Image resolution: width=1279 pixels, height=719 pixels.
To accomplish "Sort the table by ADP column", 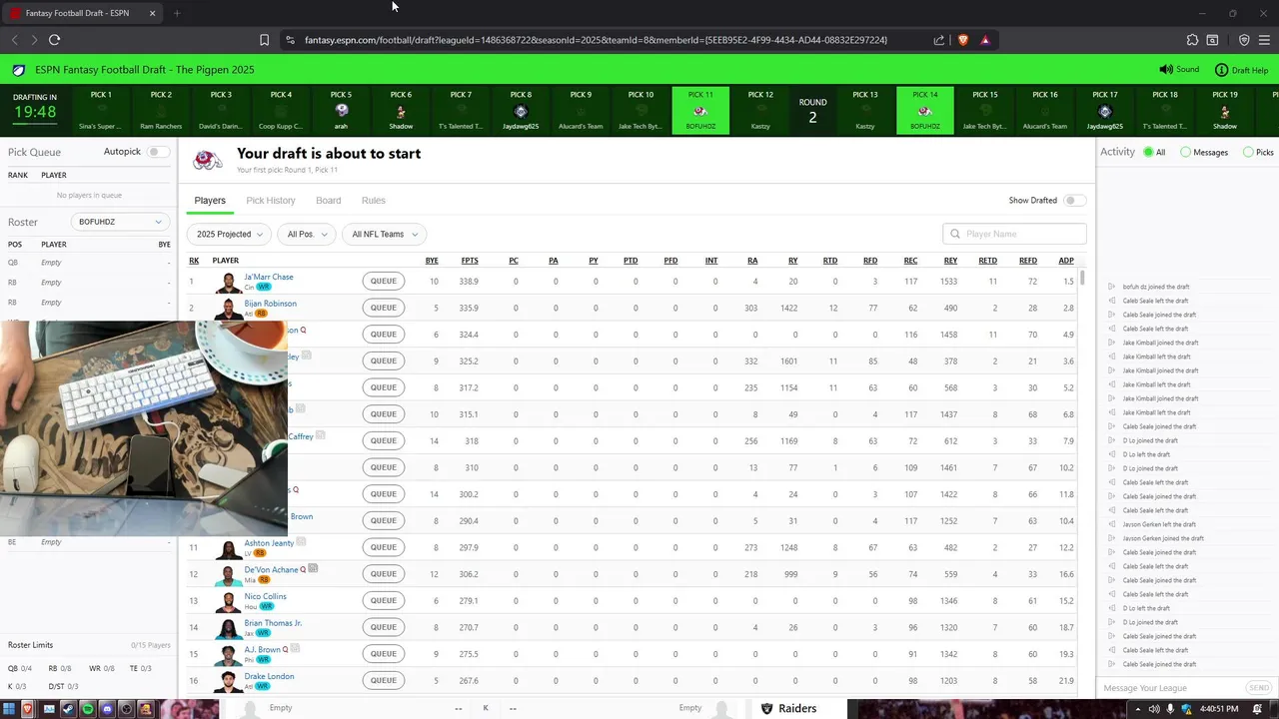I will point(1066,261).
